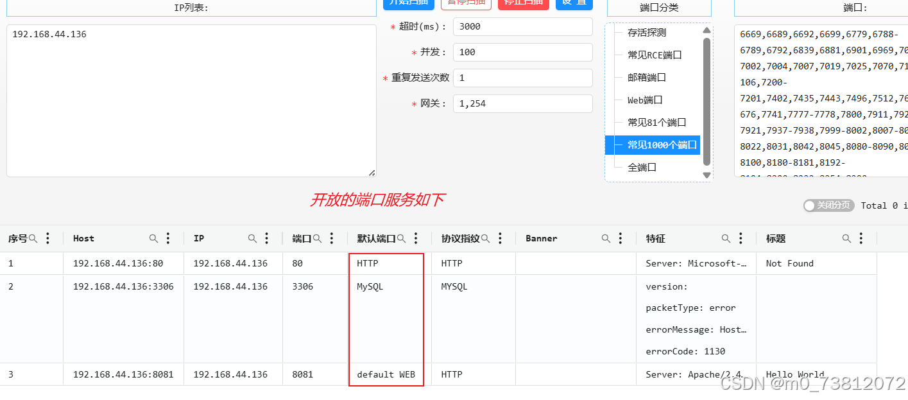This screenshot has height=400, width=908.
Task: Click the 并发 input field
Action: (x=522, y=52)
